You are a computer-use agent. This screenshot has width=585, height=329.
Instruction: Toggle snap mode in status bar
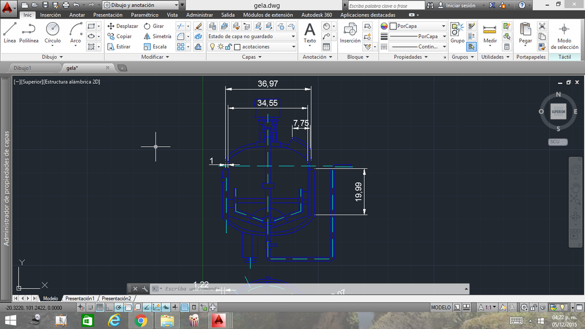[x=91, y=308]
